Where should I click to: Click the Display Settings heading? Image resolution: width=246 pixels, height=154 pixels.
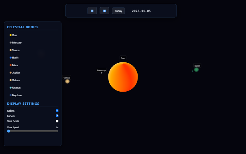23,104
